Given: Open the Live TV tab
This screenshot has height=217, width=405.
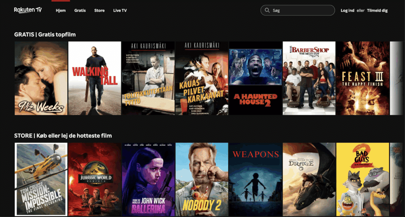Looking at the screenshot, I should click(120, 10).
